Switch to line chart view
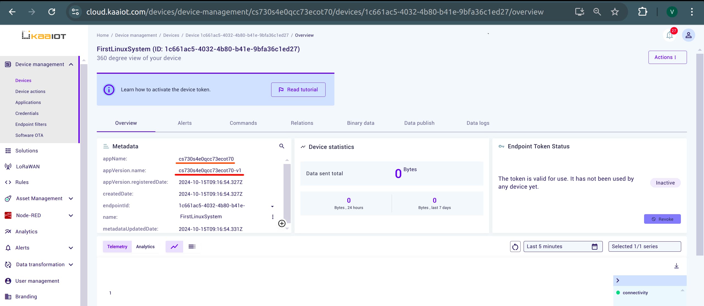This screenshot has width=704, height=306. (x=174, y=246)
